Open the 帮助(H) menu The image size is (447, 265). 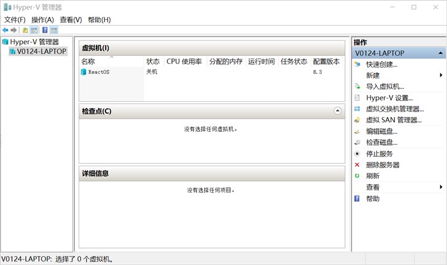(x=99, y=20)
